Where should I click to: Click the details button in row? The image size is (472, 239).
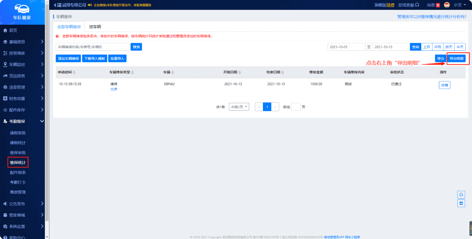click(444, 85)
